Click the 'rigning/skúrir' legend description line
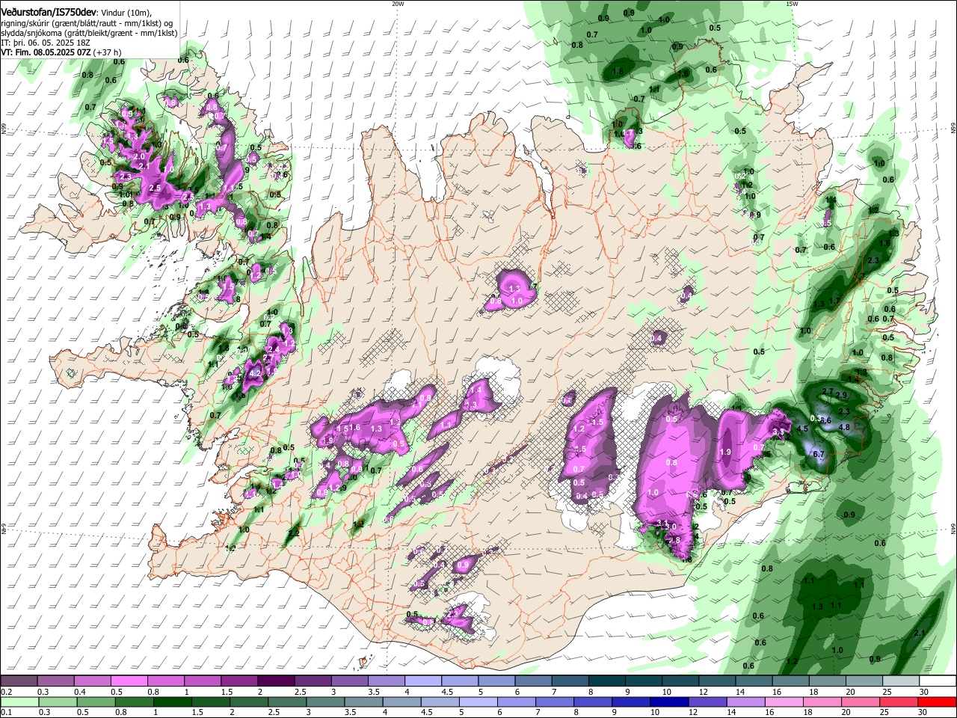This screenshot has width=957, height=718. point(87,23)
